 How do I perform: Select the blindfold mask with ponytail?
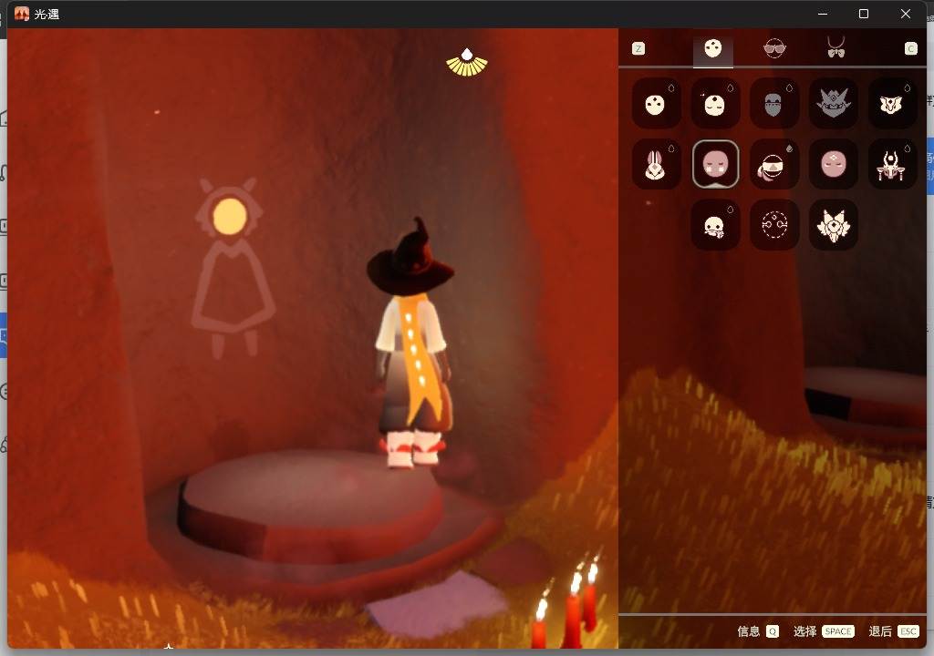[773, 164]
